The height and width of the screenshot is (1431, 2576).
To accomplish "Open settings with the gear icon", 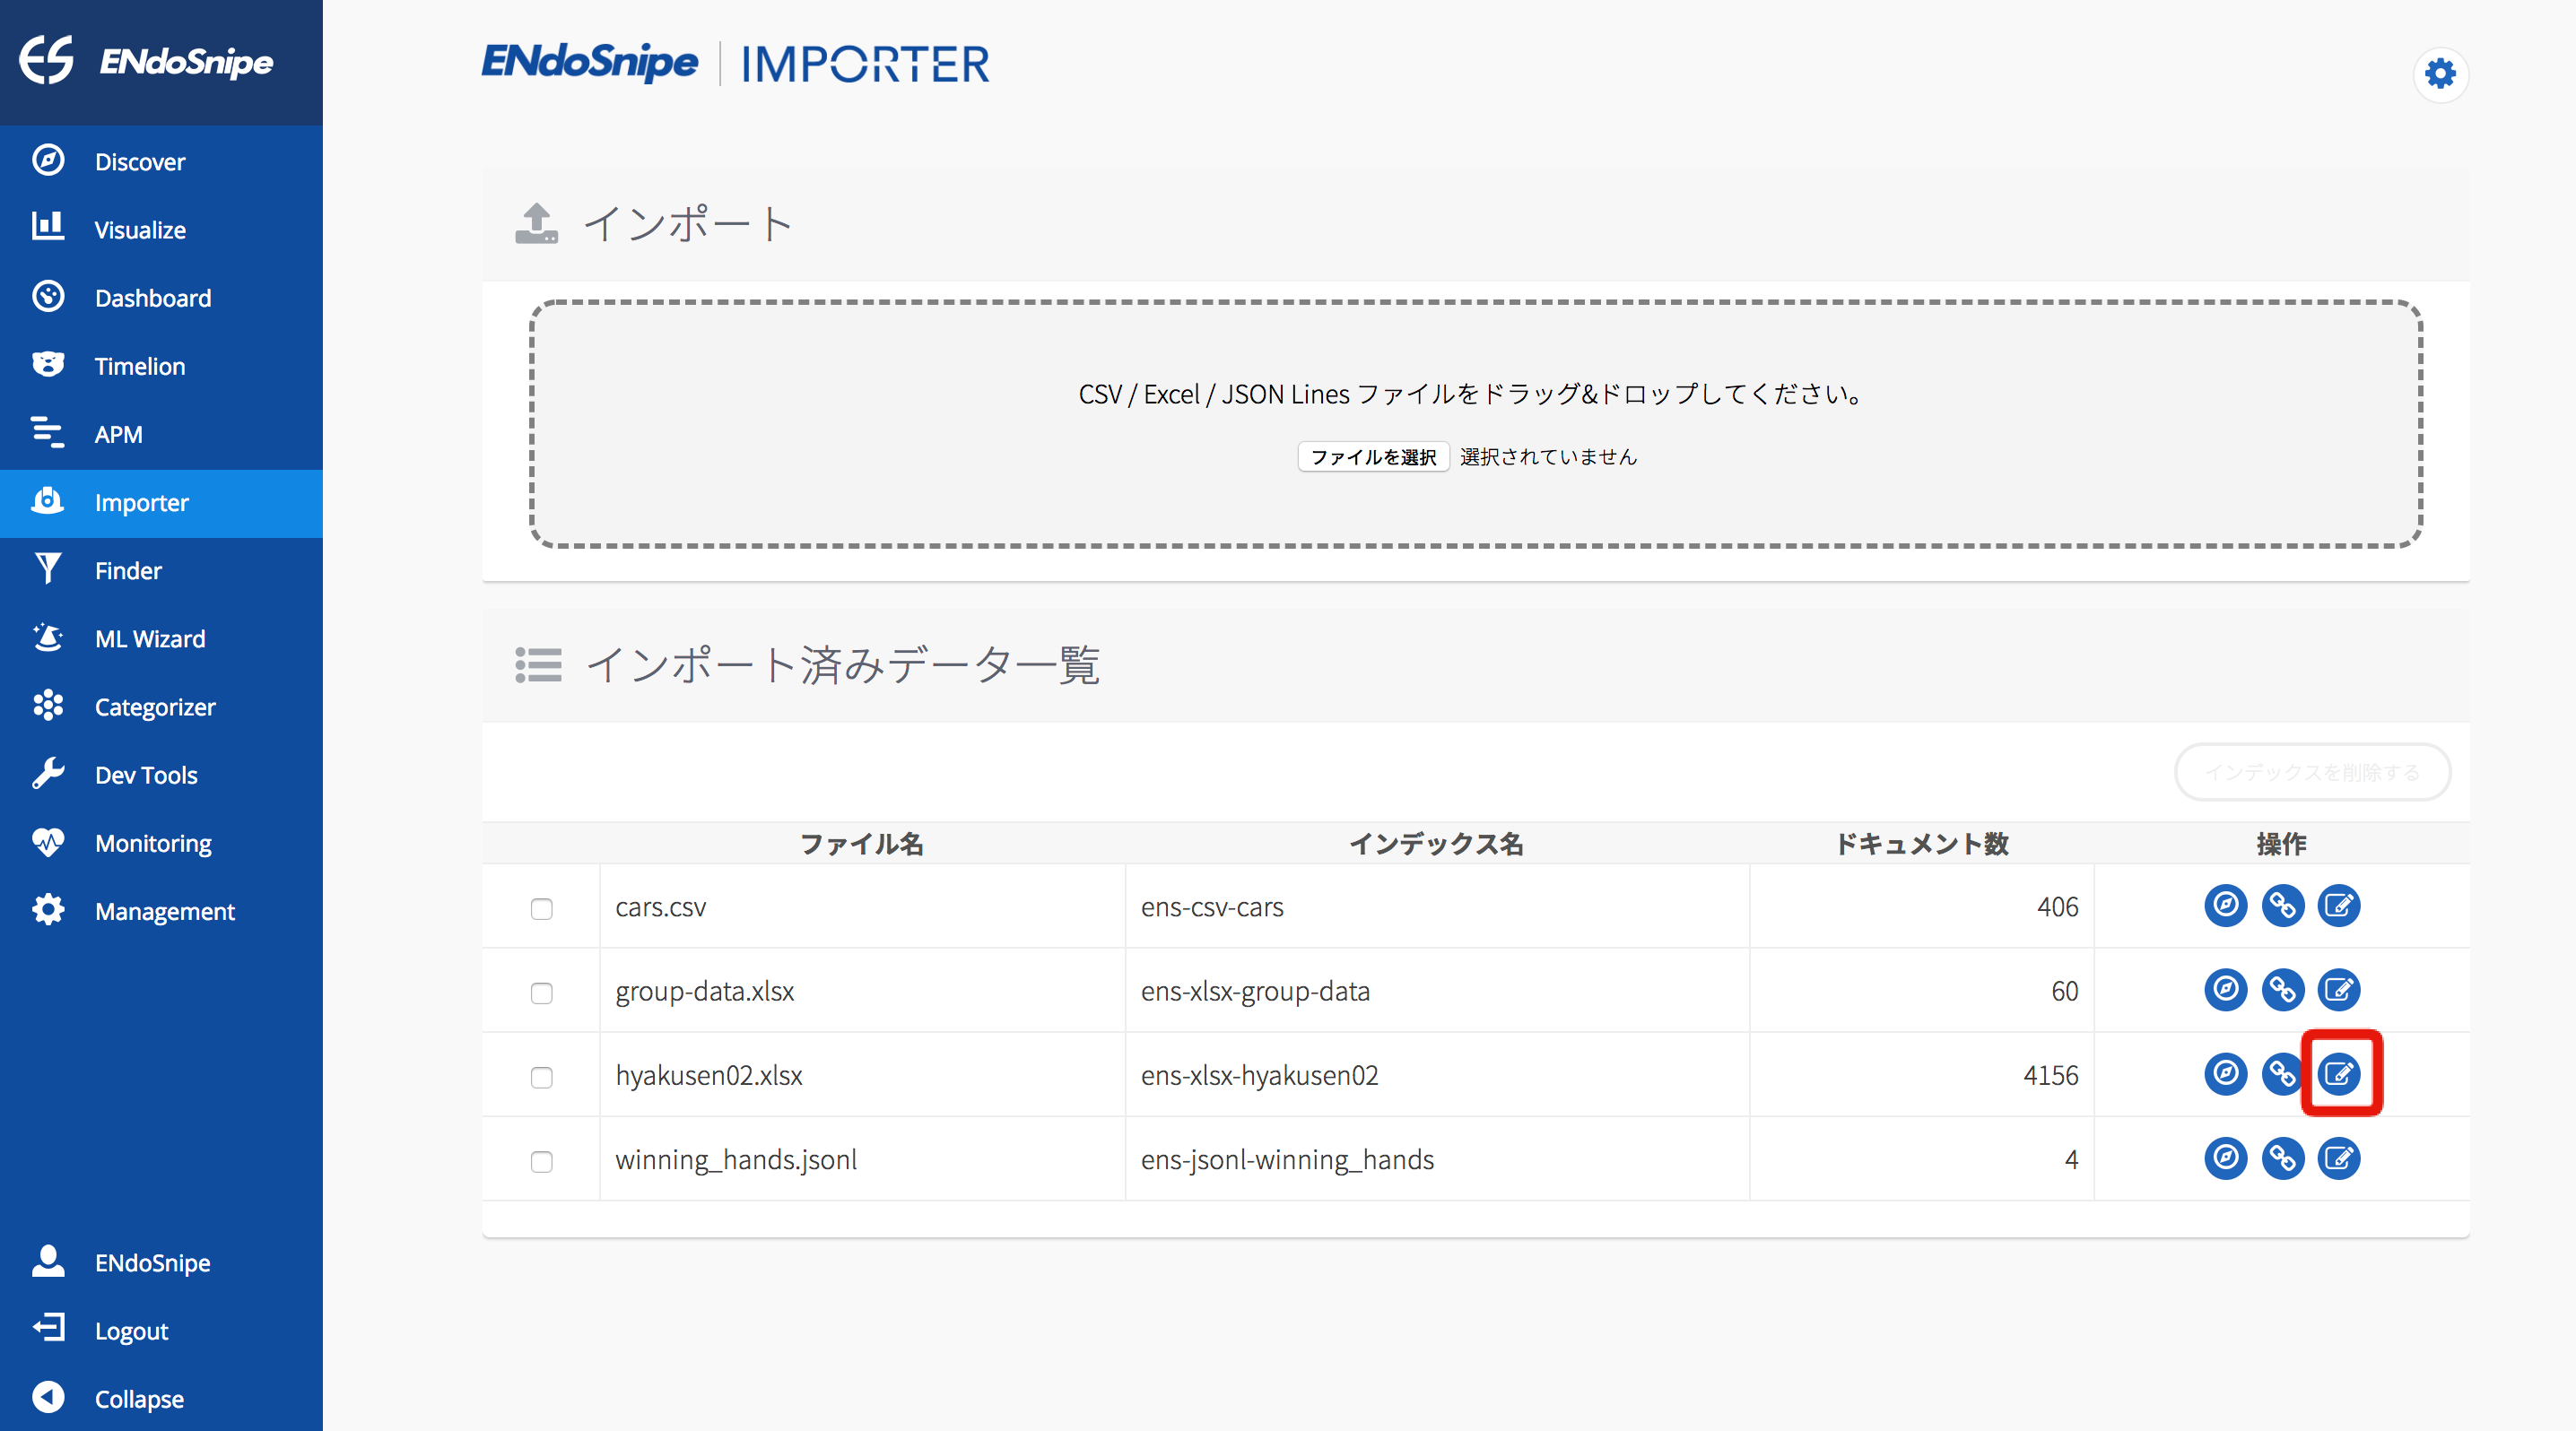I will tap(2440, 74).
